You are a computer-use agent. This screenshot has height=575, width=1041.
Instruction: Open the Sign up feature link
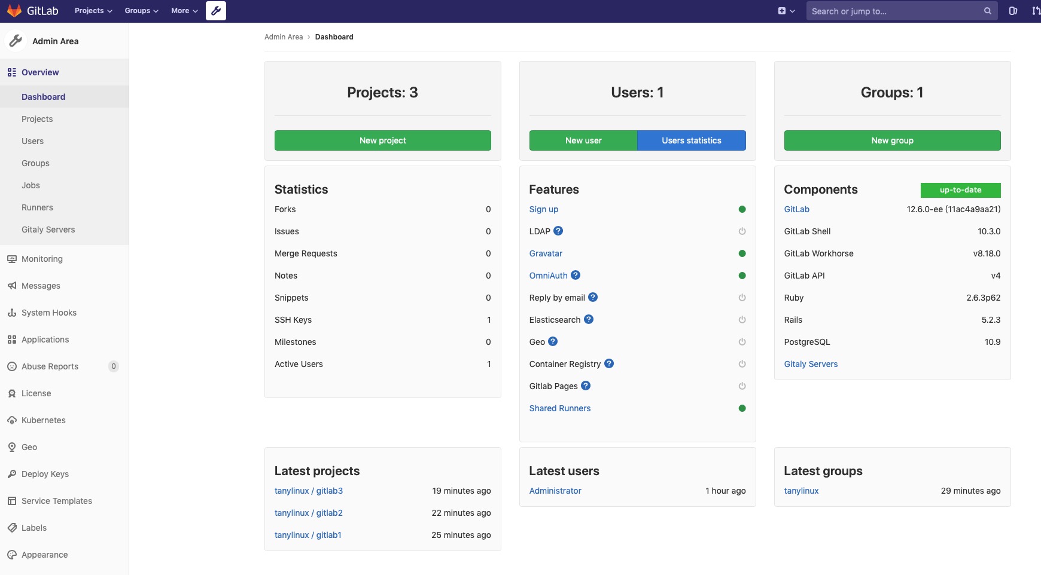[x=543, y=209]
